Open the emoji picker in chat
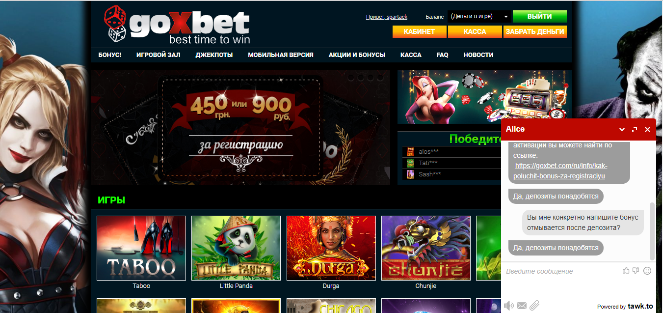This screenshot has width=663, height=313. pyautogui.click(x=647, y=271)
